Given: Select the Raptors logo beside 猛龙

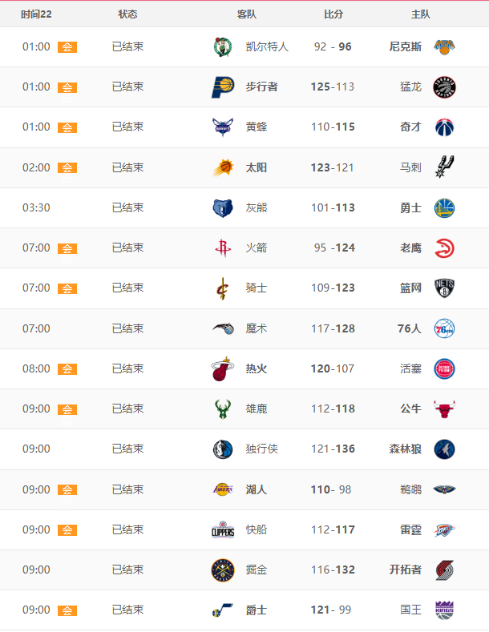Looking at the screenshot, I should pyautogui.click(x=444, y=87).
